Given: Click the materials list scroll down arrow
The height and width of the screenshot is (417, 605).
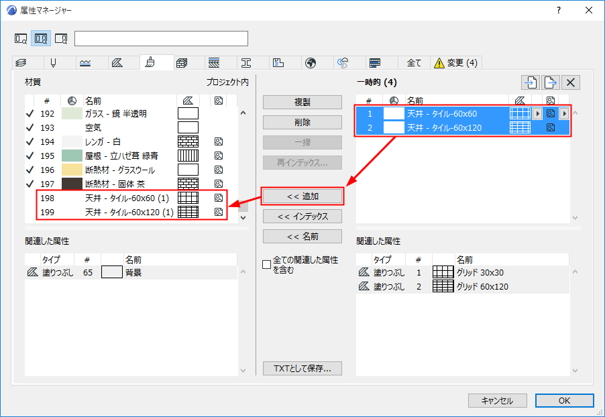Looking at the screenshot, I should 243,218.
